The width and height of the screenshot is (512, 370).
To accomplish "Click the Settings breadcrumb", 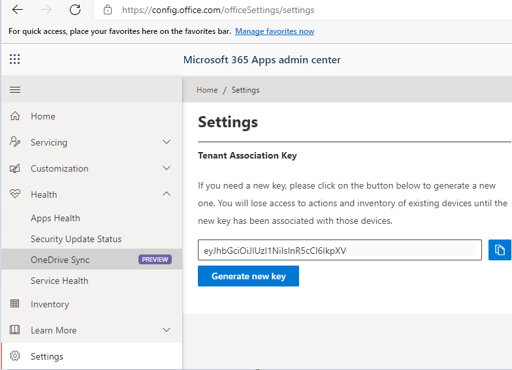I will [x=246, y=90].
